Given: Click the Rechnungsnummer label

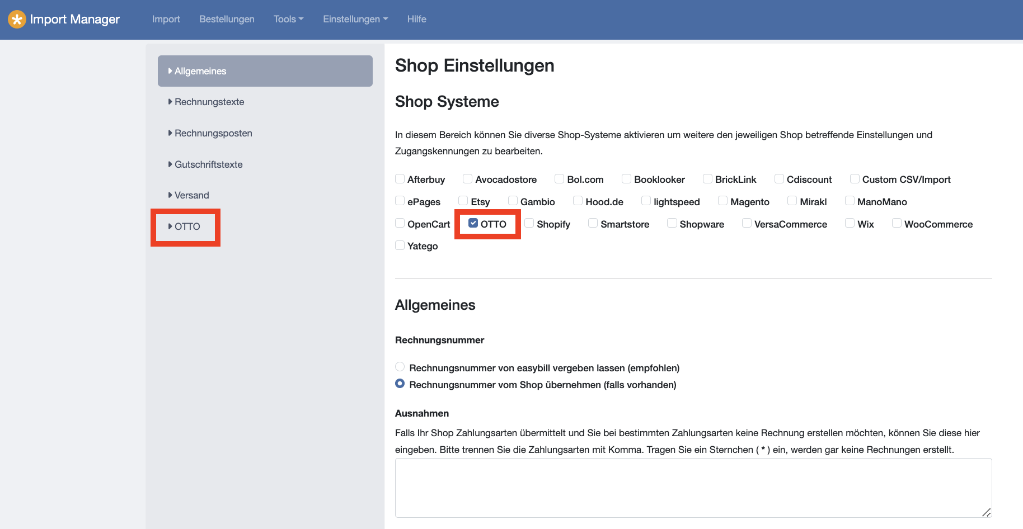Looking at the screenshot, I should (440, 340).
